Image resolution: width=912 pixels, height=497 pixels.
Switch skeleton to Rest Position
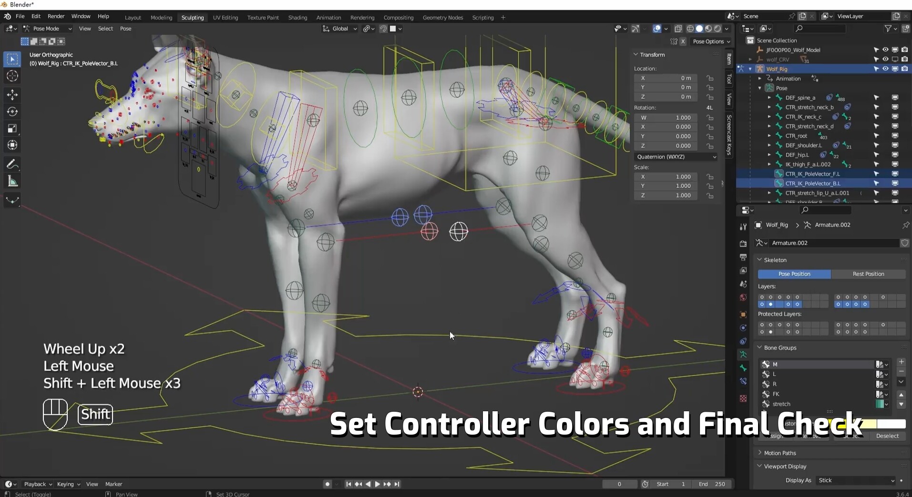click(x=869, y=274)
